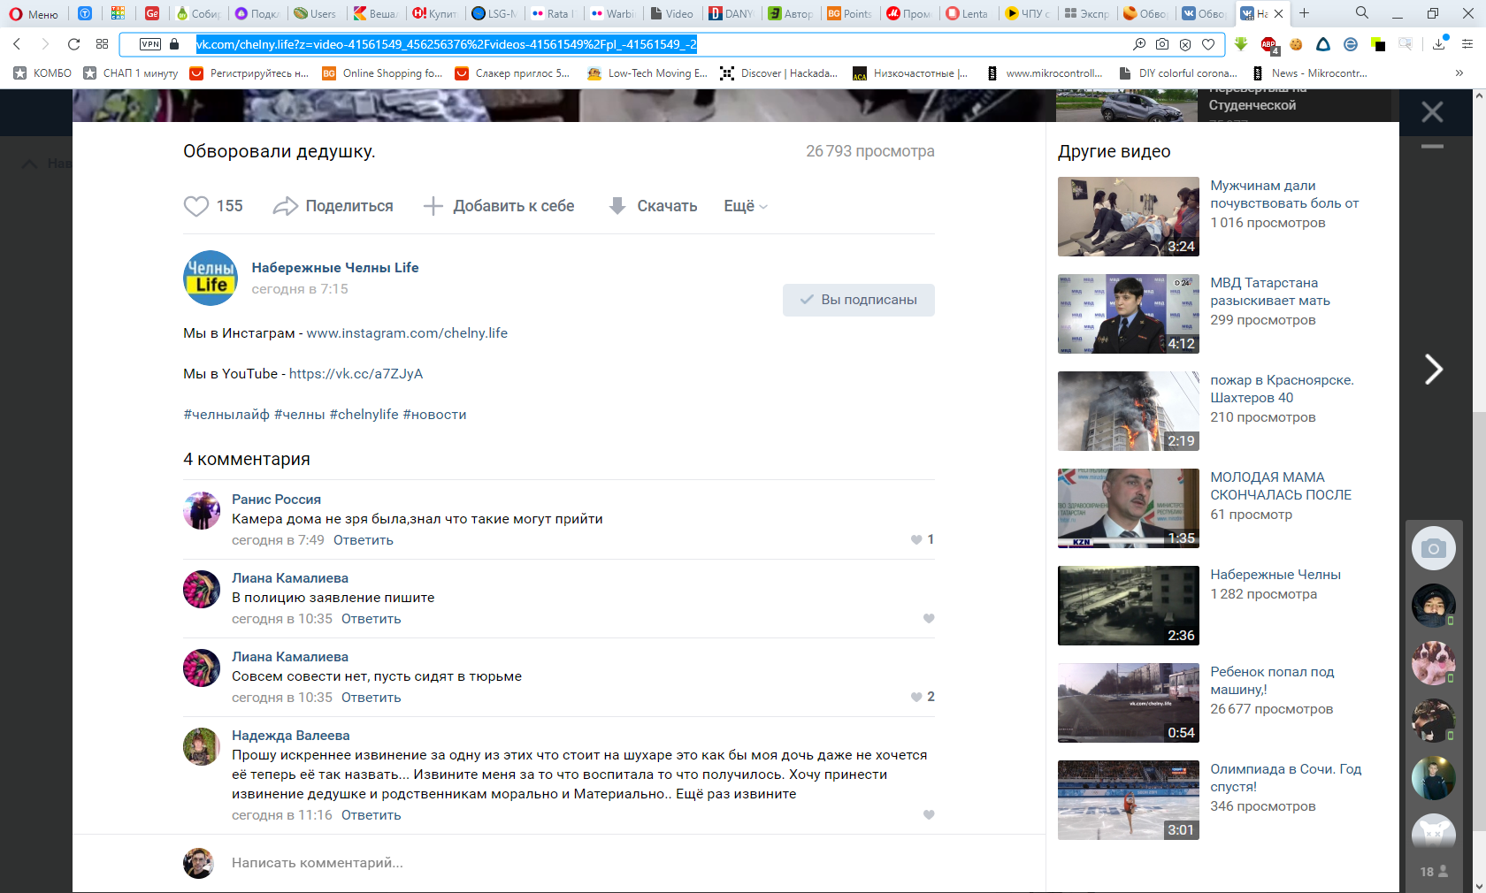
Task: Open the Opera Меню button
Action: pyautogui.click(x=34, y=13)
